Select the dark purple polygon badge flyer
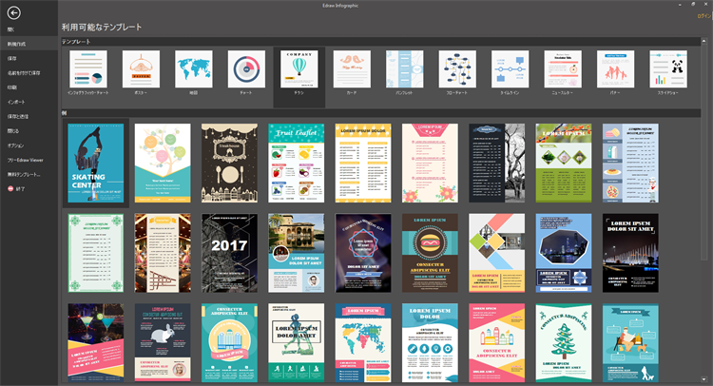Screen dimensions: 713x386 pyautogui.click(x=363, y=253)
